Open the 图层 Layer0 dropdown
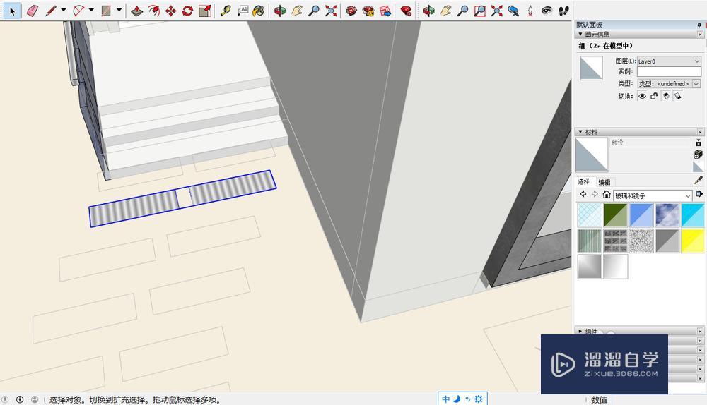 point(669,61)
